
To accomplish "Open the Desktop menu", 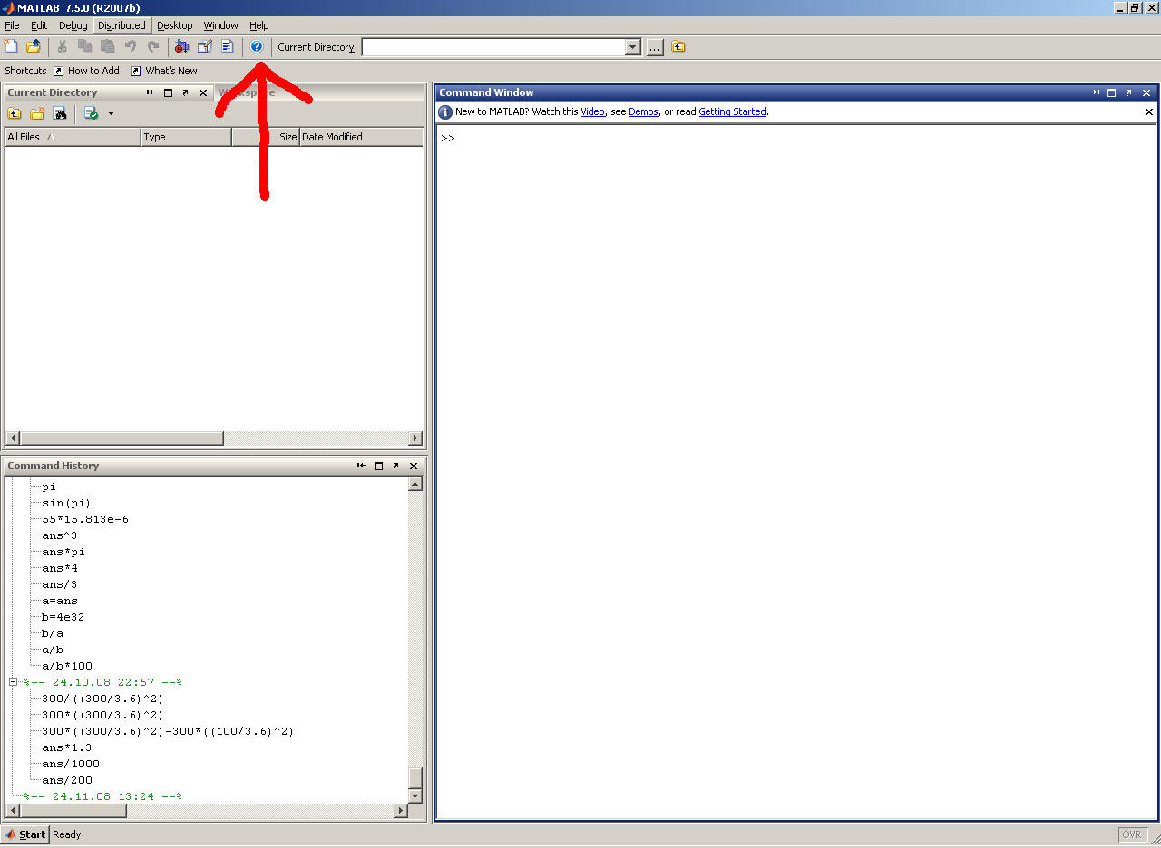I will pyautogui.click(x=175, y=25).
